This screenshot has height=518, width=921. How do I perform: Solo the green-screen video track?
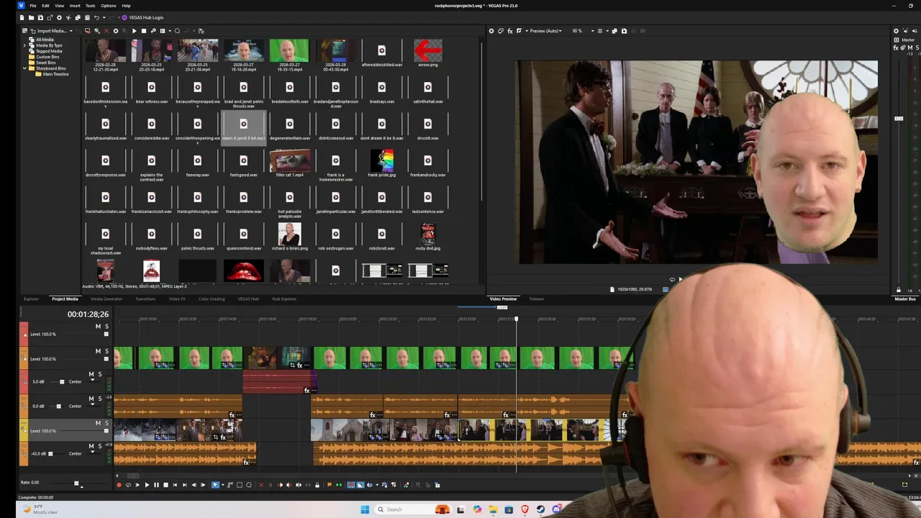coord(106,351)
